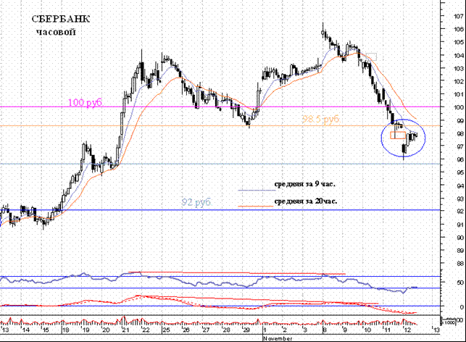
Task: Click the 103 price axis value
Action: [459, 68]
